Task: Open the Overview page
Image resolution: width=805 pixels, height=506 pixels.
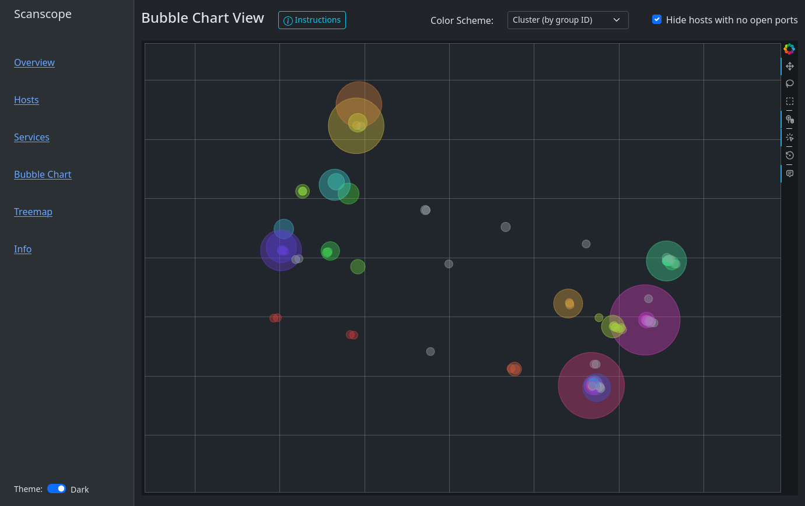Action: (x=34, y=62)
